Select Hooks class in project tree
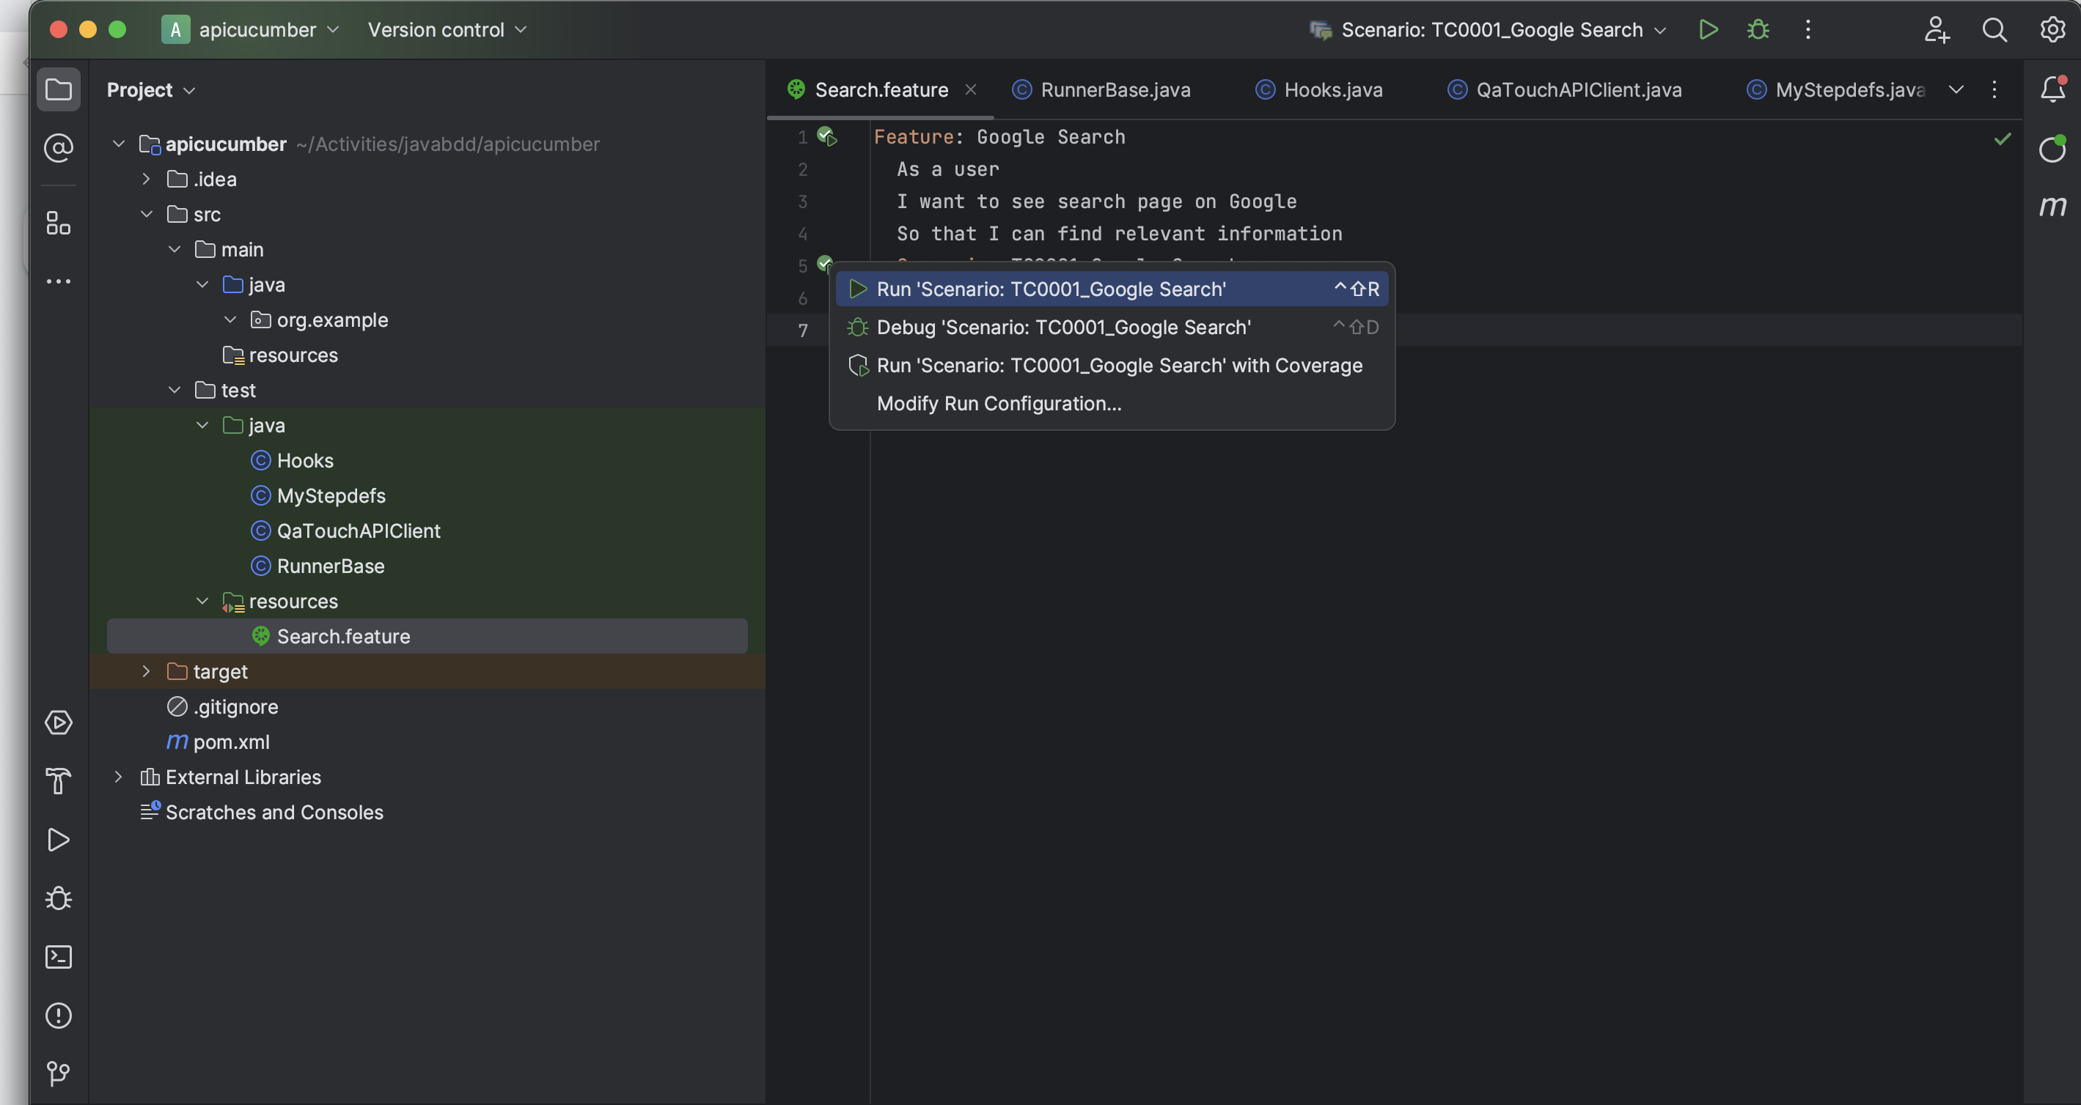Image resolution: width=2081 pixels, height=1105 pixels. click(x=304, y=460)
